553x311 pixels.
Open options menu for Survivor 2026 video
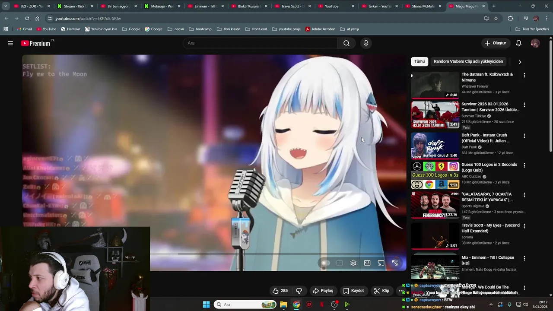(524, 105)
